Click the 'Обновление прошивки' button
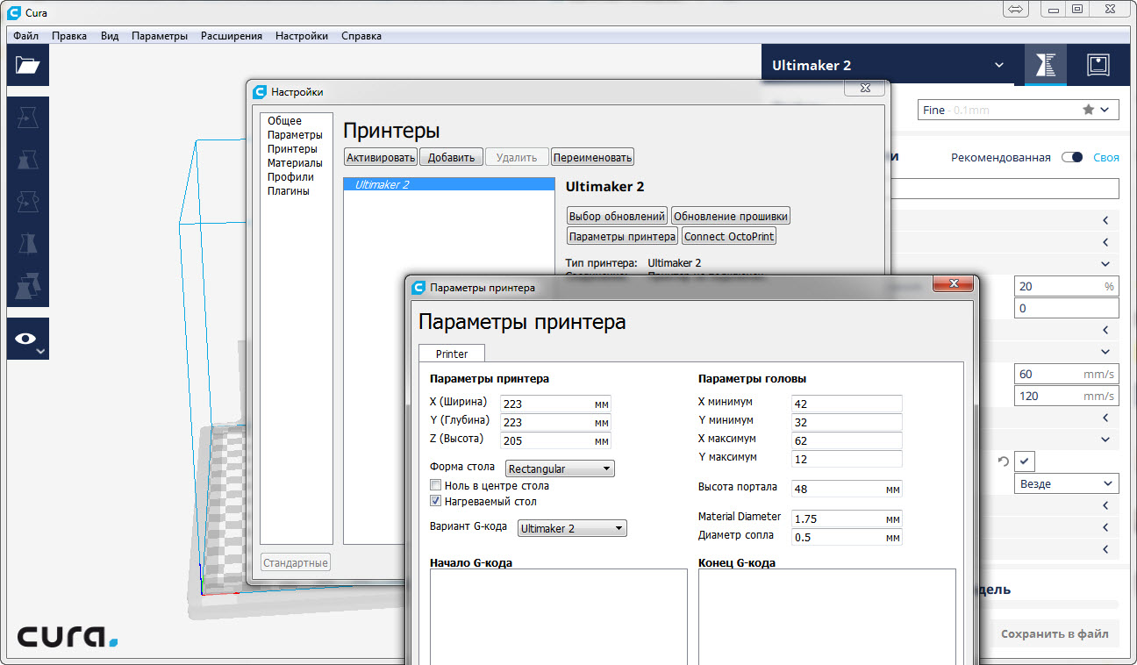Image resolution: width=1137 pixels, height=665 pixels. pos(731,216)
